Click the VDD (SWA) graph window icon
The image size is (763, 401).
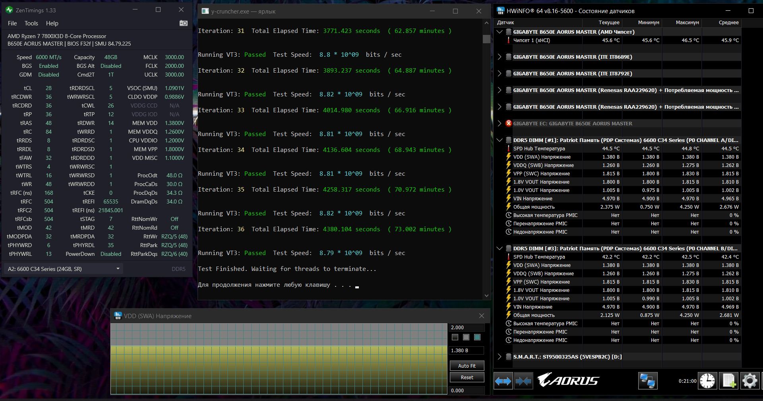pos(118,316)
